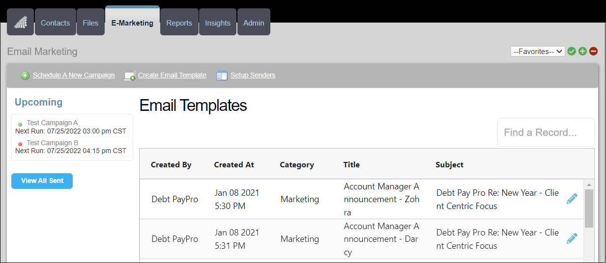Click Marketing category in Darcy row
Viewport: 606px width, 263px height.
click(300, 239)
